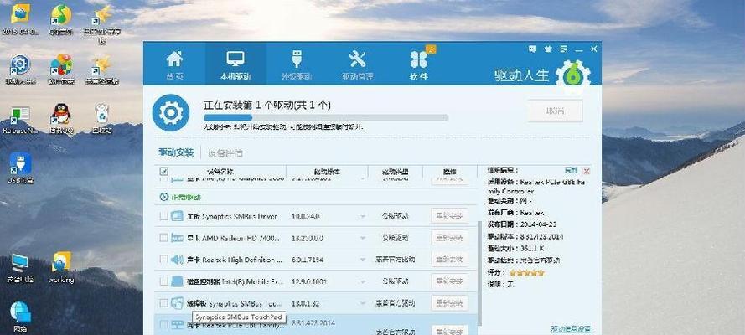Switch to the 本机驱动 tab
Viewport: 745px width, 335px height.
235,64
